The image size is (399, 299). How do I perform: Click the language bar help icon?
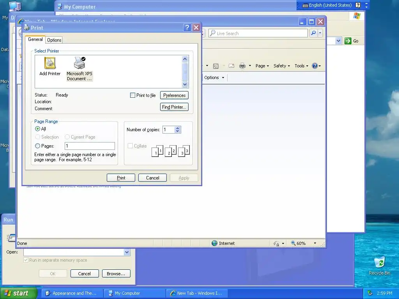(358, 5)
